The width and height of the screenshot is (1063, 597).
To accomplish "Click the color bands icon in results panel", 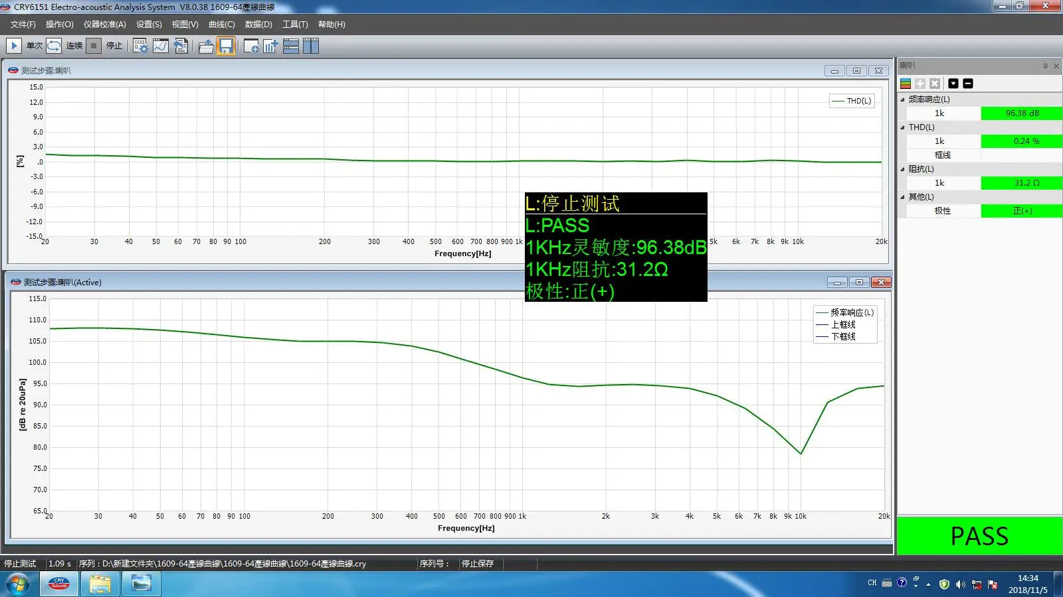I will pos(906,84).
